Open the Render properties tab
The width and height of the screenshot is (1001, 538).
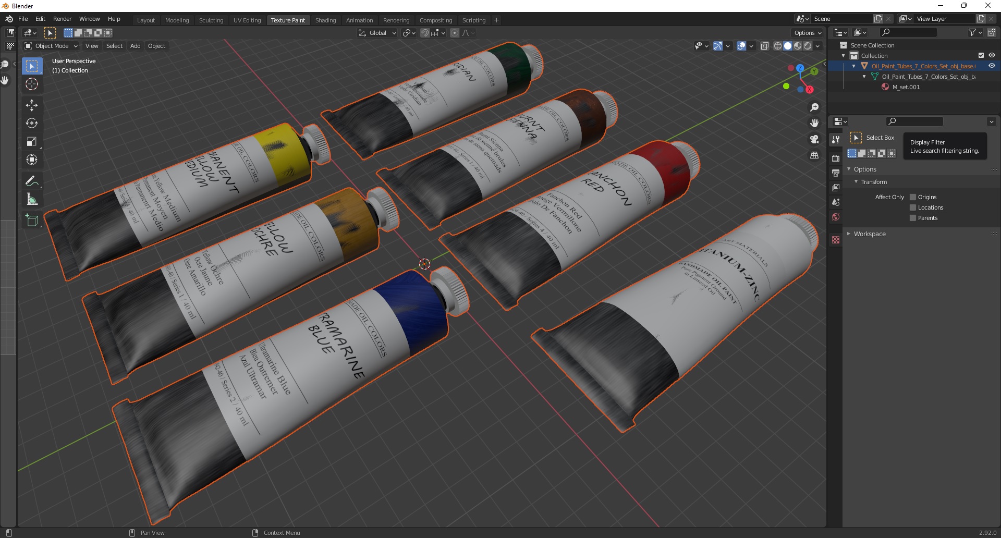(836, 158)
